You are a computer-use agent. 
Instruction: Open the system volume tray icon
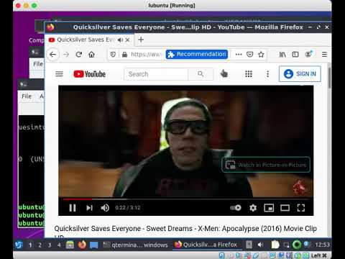click(x=260, y=245)
